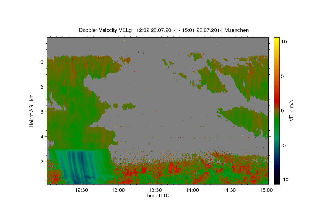Click the height axis label 4
332x221 pixels.
coord(42,137)
